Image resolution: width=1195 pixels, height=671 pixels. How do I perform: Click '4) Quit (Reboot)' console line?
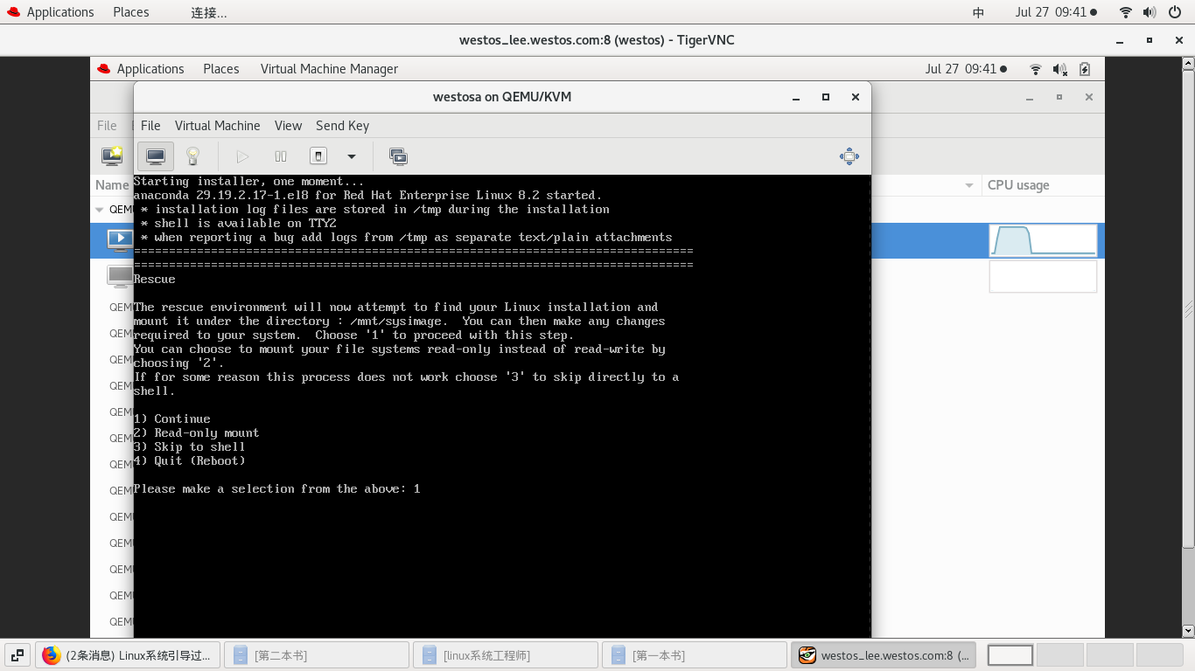click(x=189, y=461)
